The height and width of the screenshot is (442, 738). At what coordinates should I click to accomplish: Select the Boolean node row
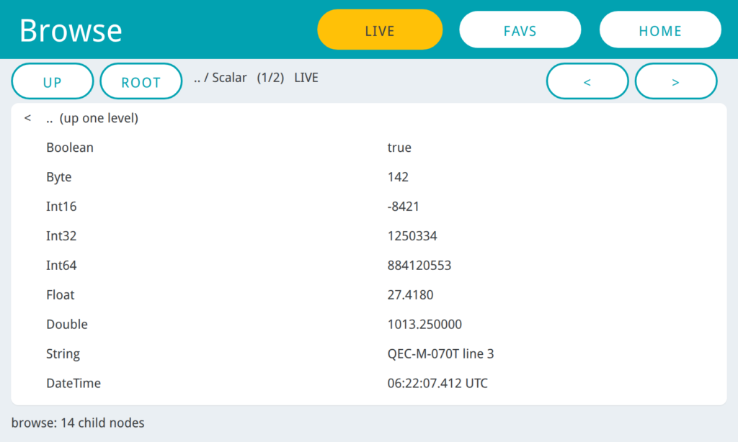[369, 148]
